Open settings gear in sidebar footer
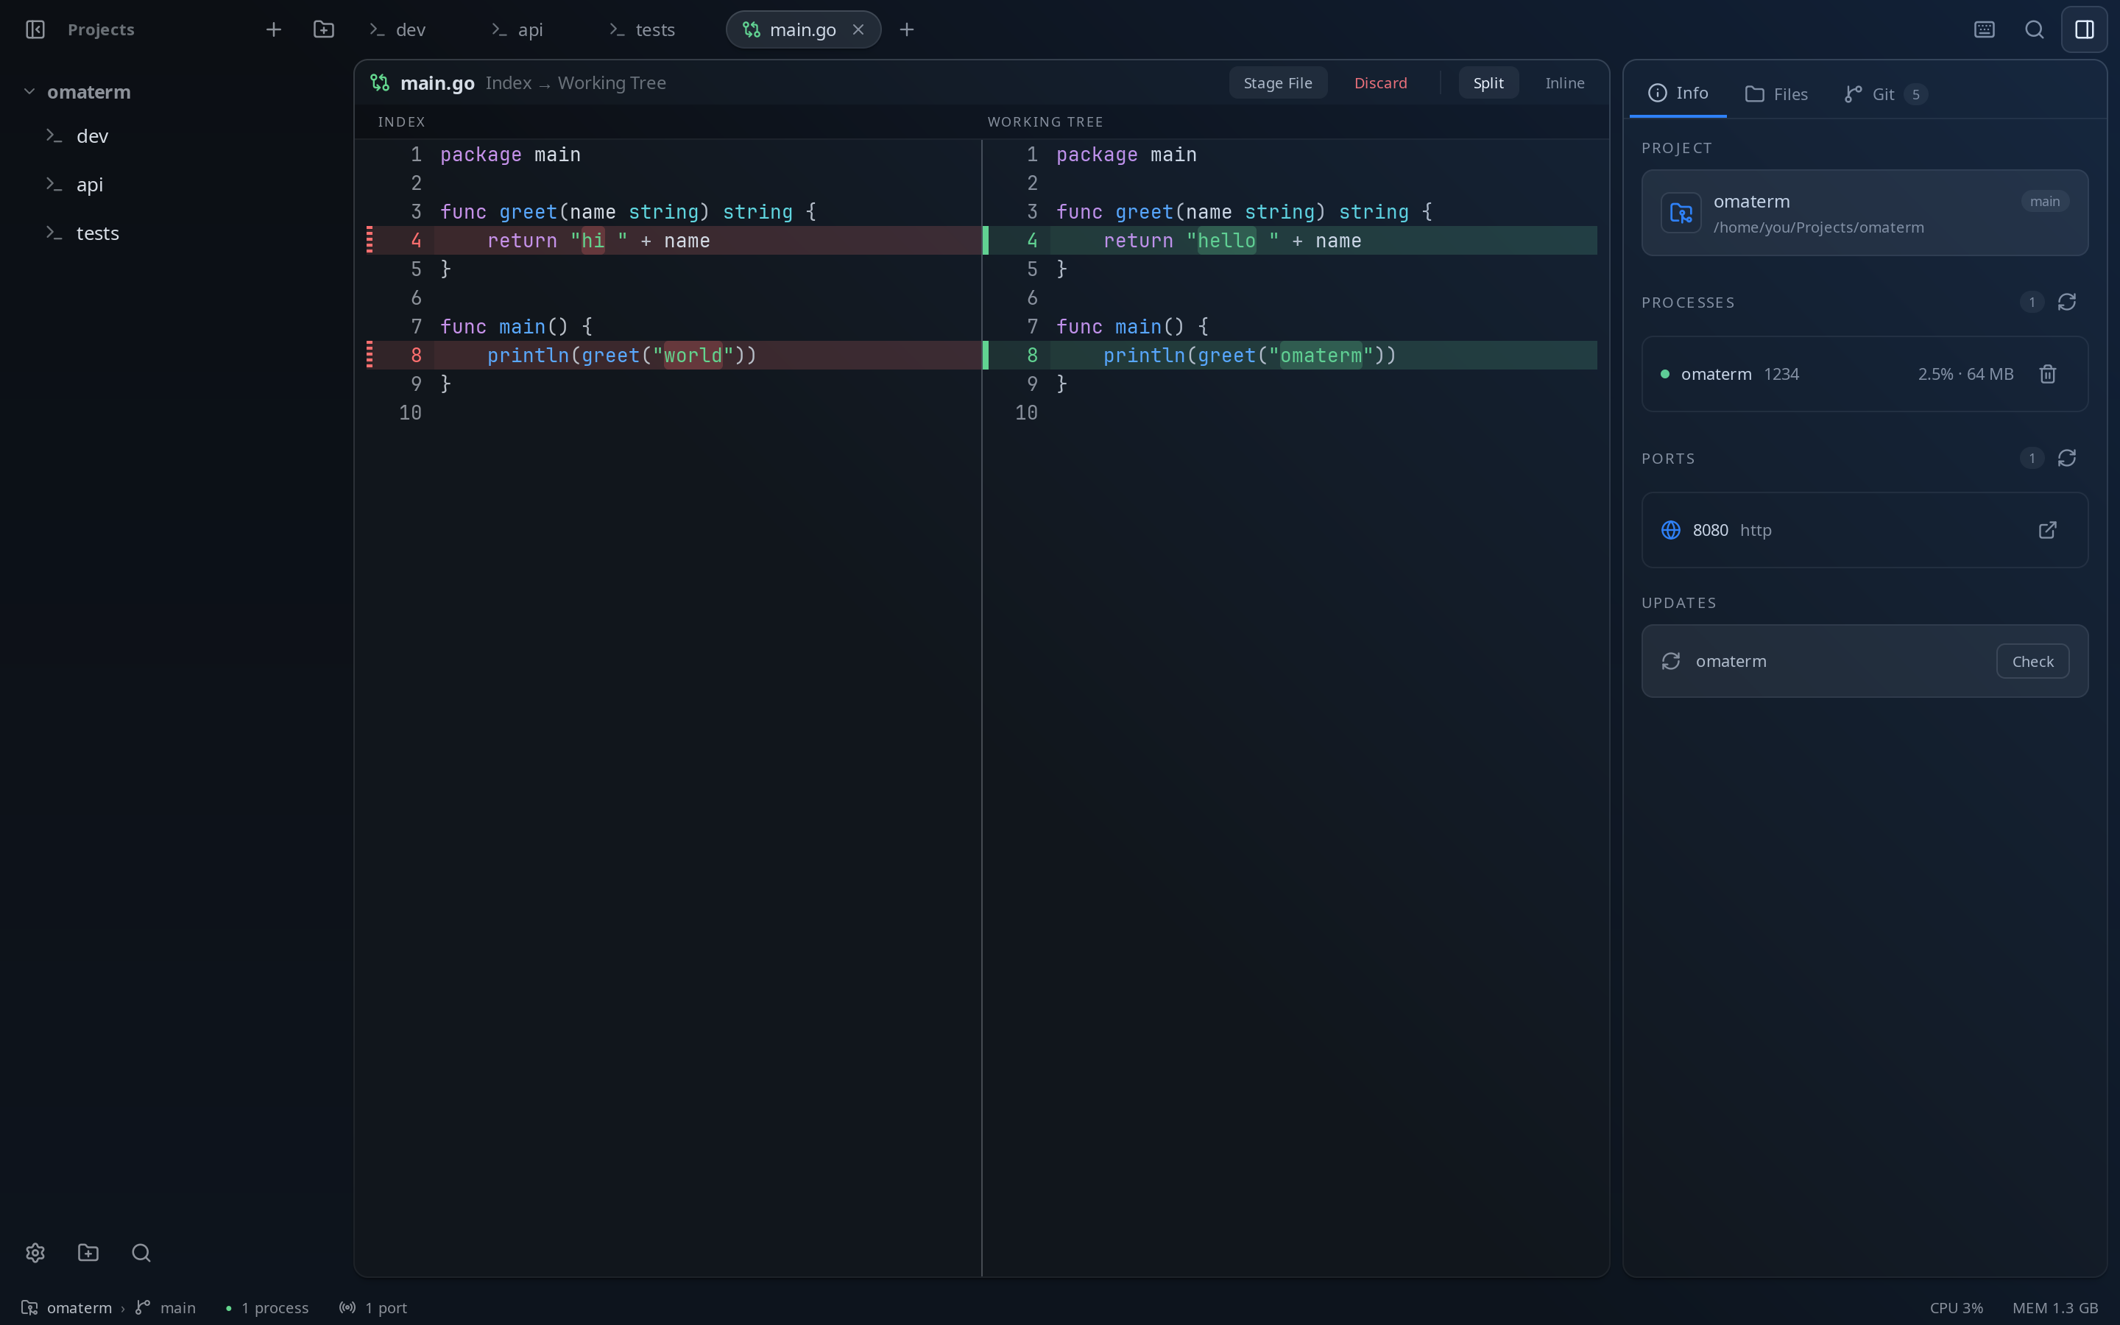Viewport: 2120px width, 1325px height. 35,1253
